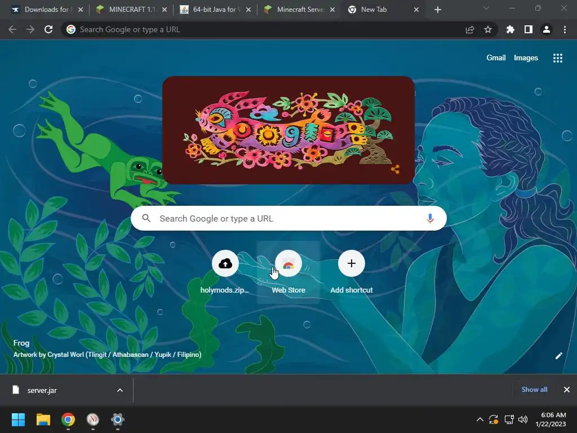Open the Images link
Image resolution: width=577 pixels, height=433 pixels.
tap(526, 58)
